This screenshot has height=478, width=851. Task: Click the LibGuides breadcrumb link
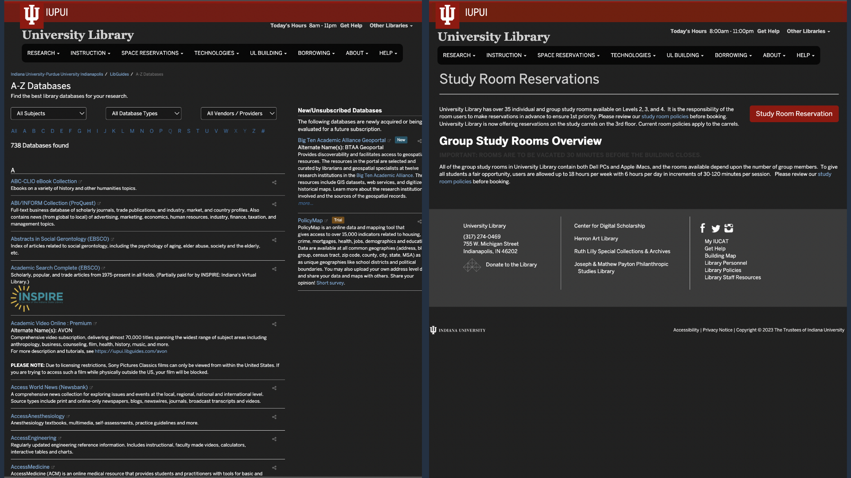119,74
